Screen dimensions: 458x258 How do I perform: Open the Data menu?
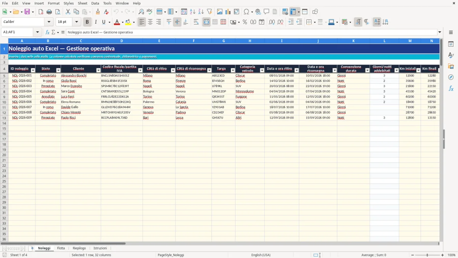coord(95,3)
